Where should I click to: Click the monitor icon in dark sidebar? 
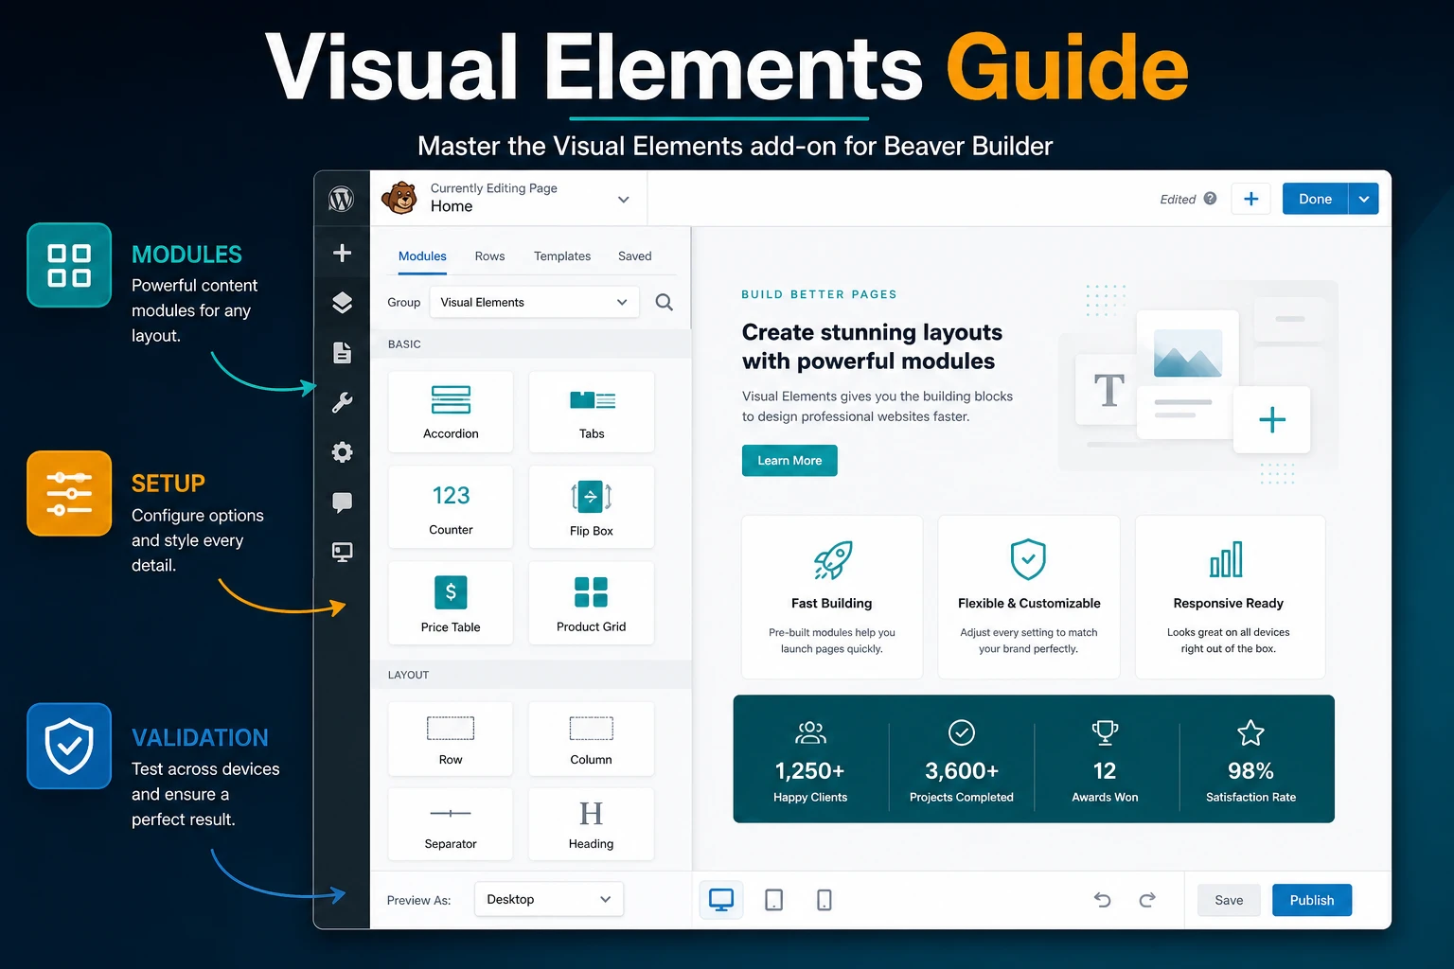pos(343,553)
